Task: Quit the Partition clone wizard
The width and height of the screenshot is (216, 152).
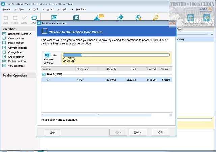Action: 161,132
